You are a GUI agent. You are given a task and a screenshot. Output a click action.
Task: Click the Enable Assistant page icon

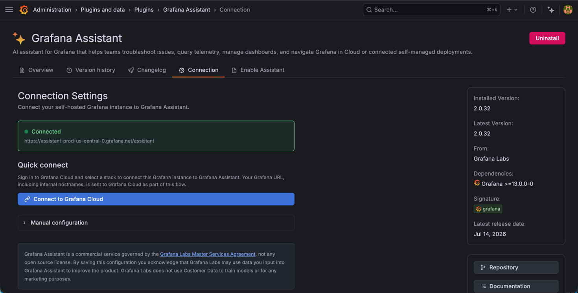click(234, 70)
